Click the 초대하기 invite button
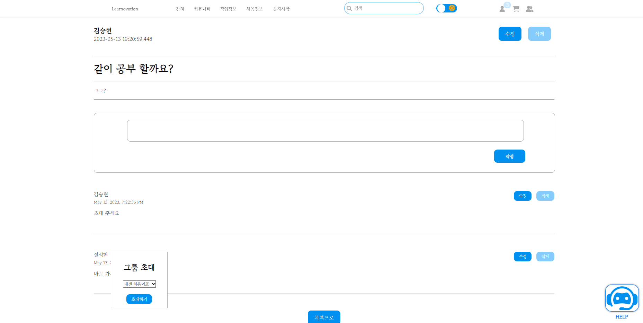The image size is (643, 323). [139, 299]
